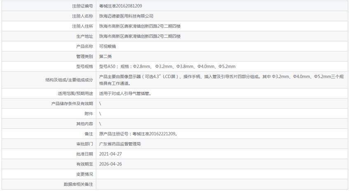
Task: Click the 数据库相关备注 label
Action: (x=78, y=184)
